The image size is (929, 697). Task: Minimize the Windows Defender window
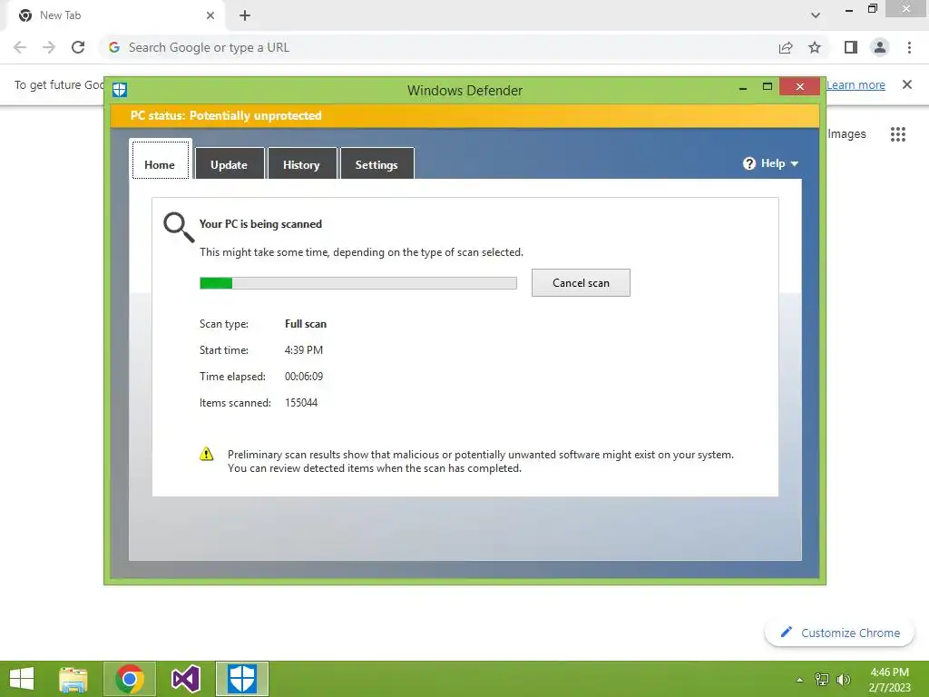click(743, 87)
